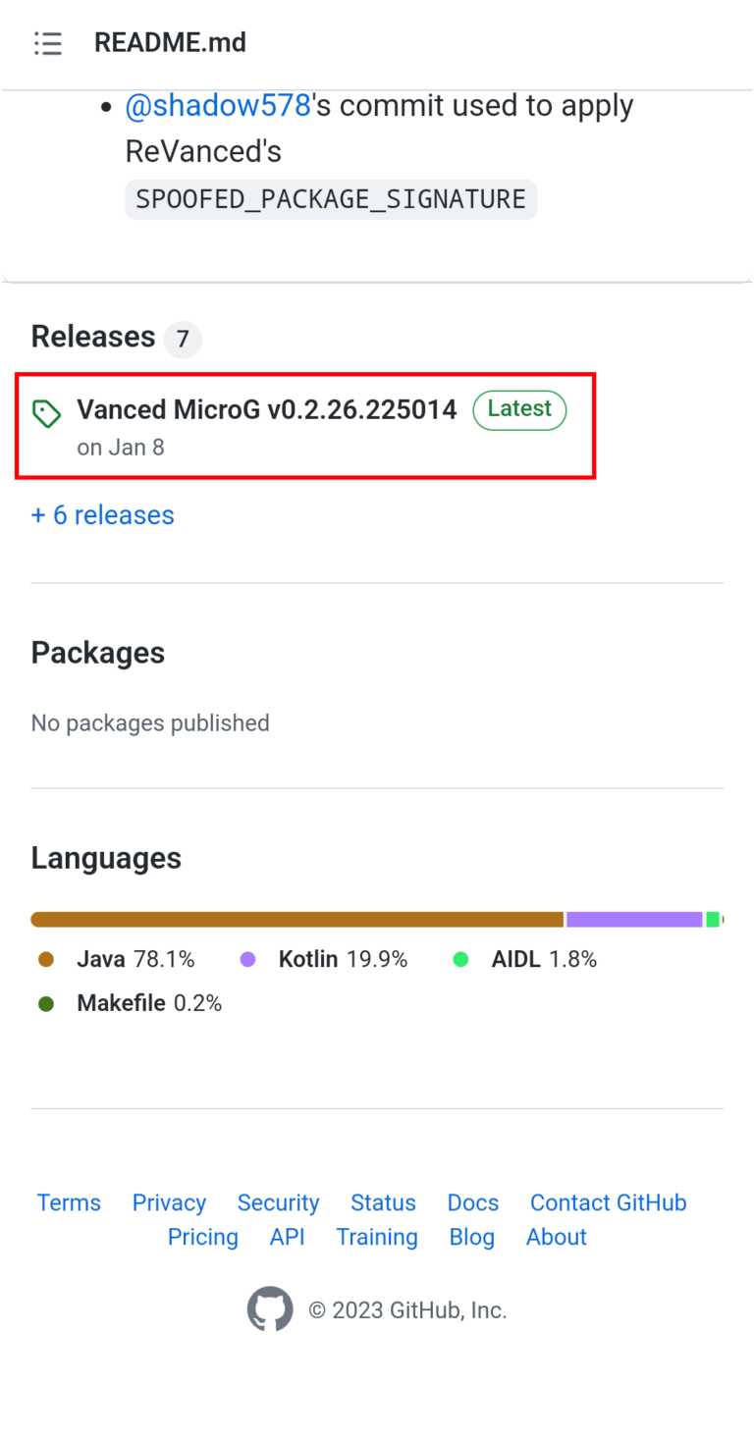The image size is (754, 1439).
Task: Open the @shadow578 profile link
Action: tap(218, 106)
